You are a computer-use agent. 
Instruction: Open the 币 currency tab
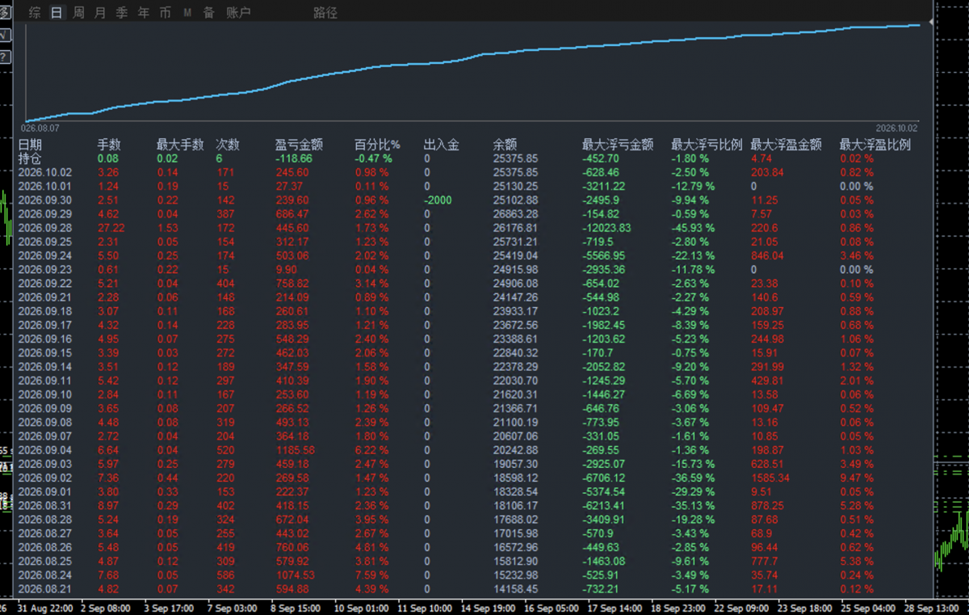166,13
